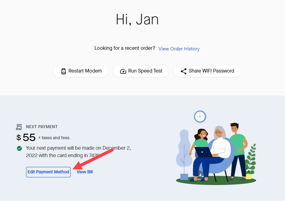Click the green checkmark icon

[x=19, y=148]
